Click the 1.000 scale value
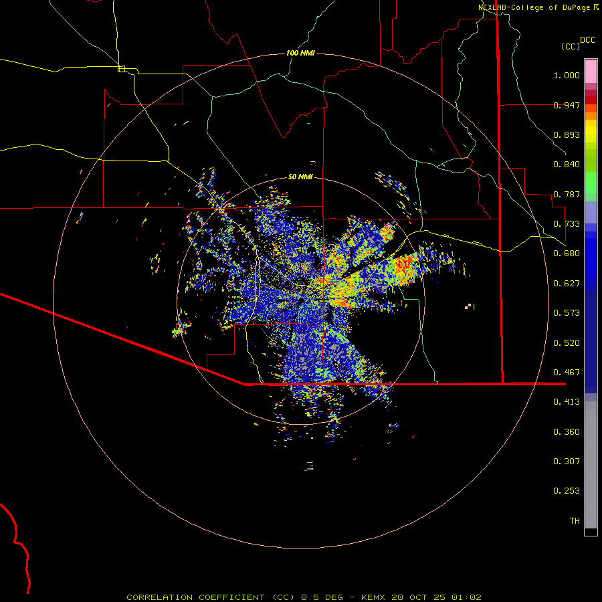 tap(567, 75)
